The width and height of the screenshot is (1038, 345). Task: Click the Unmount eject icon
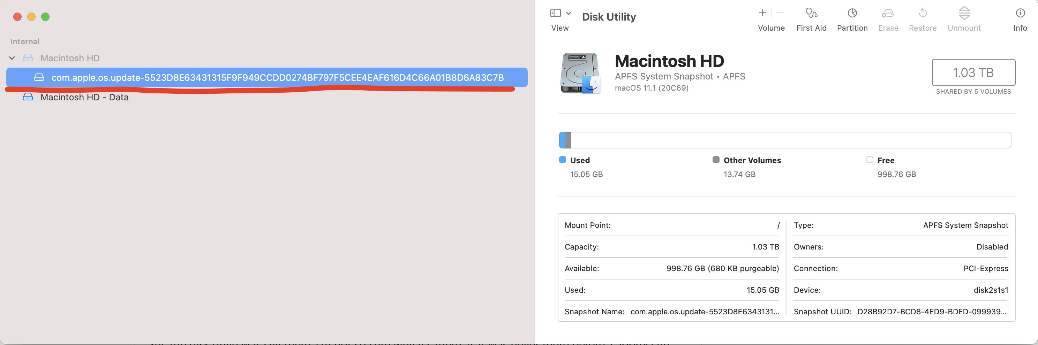[x=964, y=13]
